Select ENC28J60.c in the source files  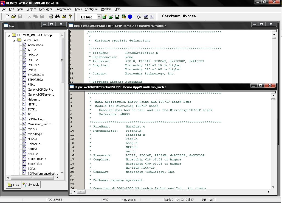click(36, 75)
